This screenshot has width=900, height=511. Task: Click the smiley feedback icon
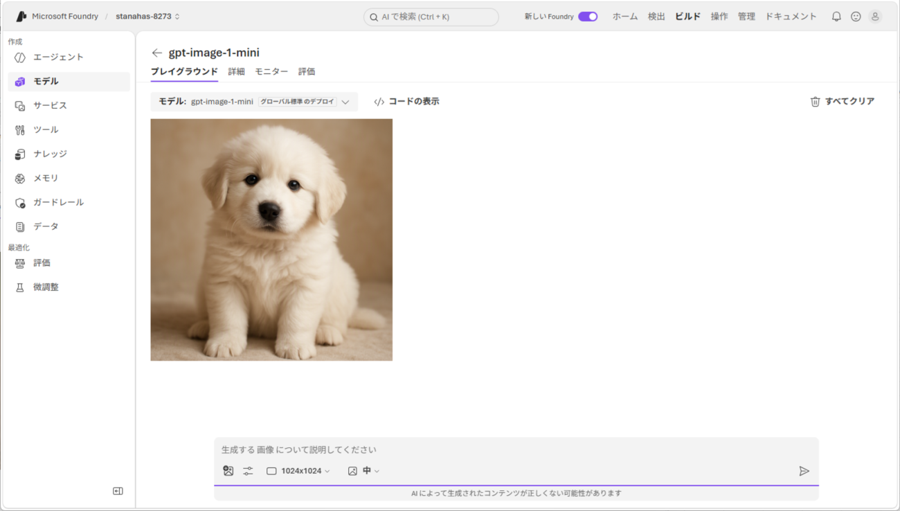tap(856, 17)
